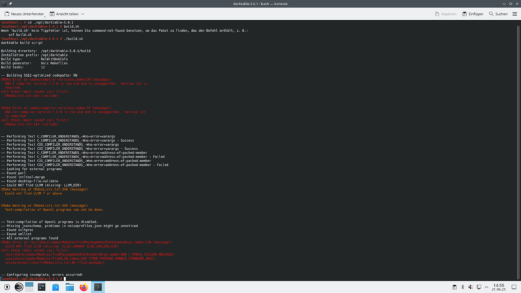This screenshot has height=293, width=521.
Task: Click the 'darktable build script' line
Action: 21,43
